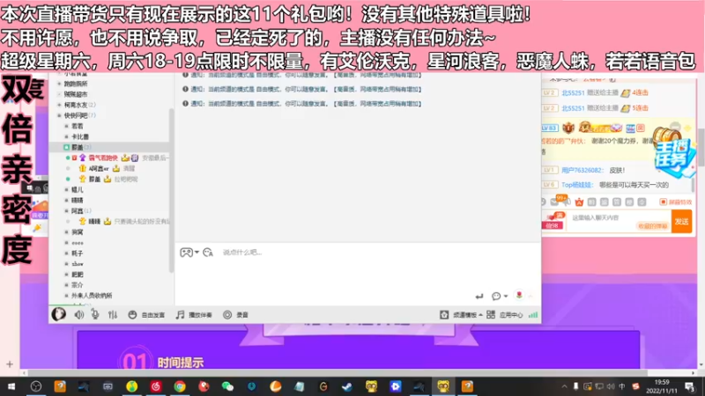Open the mail icon with 99+ badge
The height and width of the screenshot is (396, 705).
(556, 202)
